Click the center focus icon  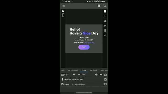(105, 16)
